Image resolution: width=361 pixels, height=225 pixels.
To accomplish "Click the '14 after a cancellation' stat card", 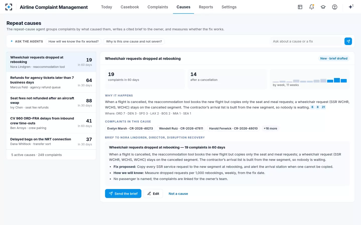I will pyautogui.click(x=227, y=79).
